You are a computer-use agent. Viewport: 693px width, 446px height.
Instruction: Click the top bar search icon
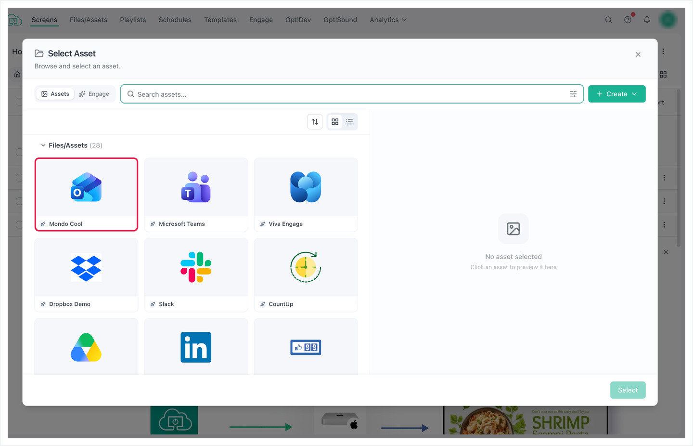point(608,20)
